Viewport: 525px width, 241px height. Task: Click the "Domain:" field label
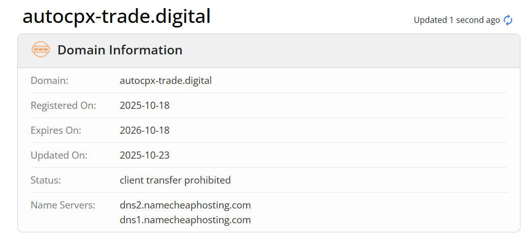tap(49, 80)
